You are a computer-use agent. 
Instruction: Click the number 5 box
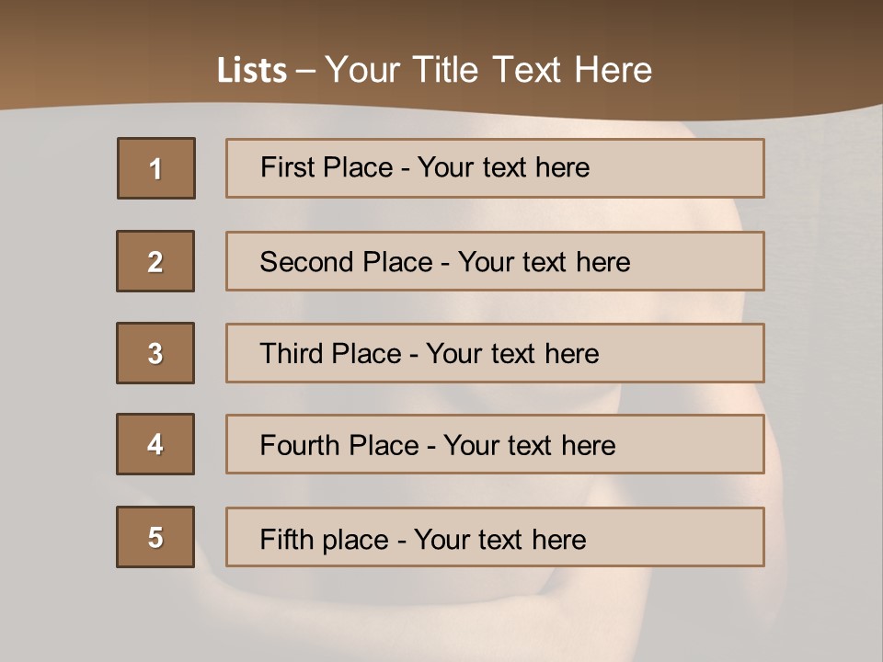click(x=155, y=537)
